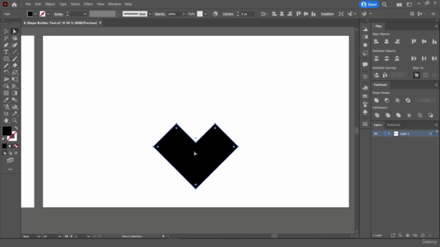
Task: Apply Minus Front shape mode in Pathfinder
Action: click(386, 100)
